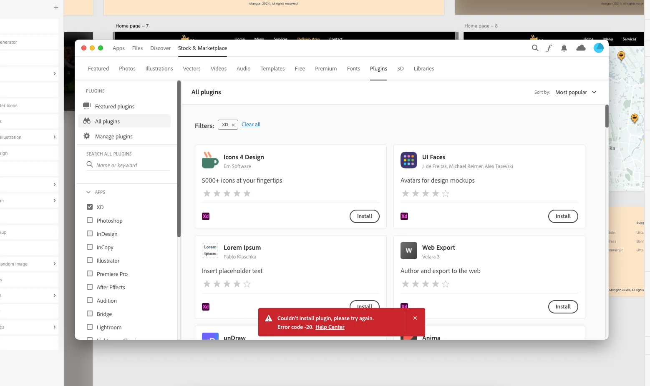The width and height of the screenshot is (650, 386).
Task: Switch to the Apps tab
Action: point(118,48)
